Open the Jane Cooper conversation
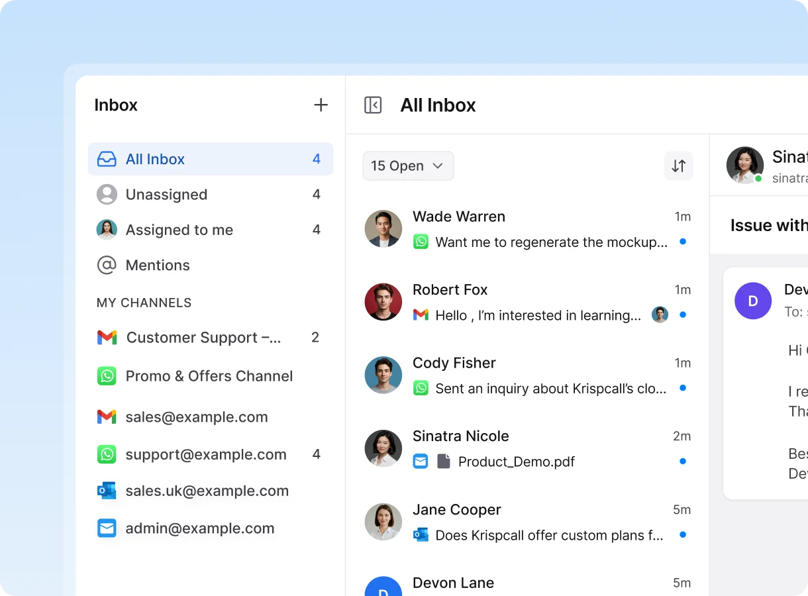 527,522
